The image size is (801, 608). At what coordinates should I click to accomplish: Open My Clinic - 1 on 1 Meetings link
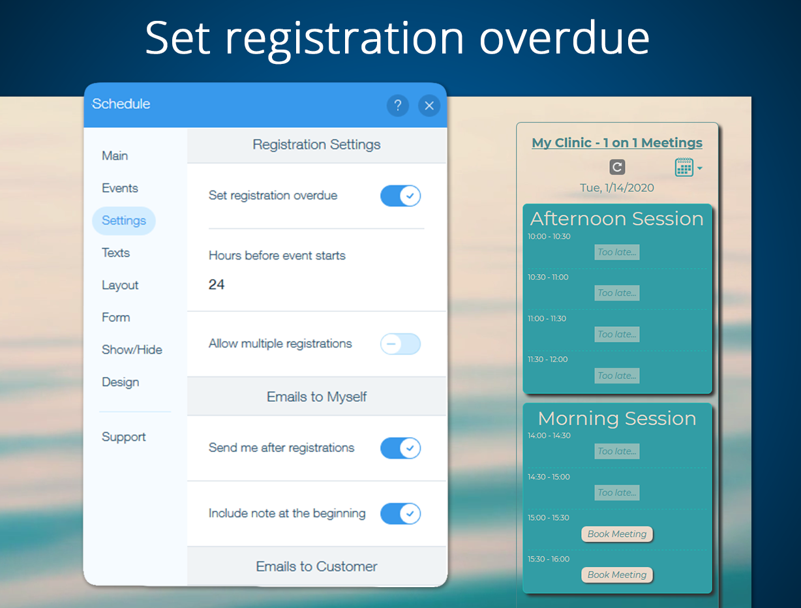click(617, 143)
